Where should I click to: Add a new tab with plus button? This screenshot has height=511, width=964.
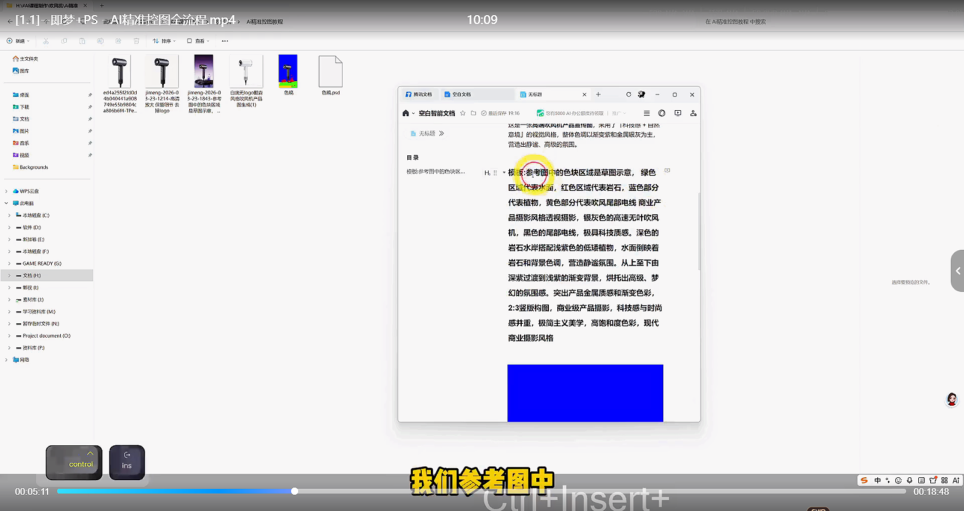pyautogui.click(x=598, y=94)
